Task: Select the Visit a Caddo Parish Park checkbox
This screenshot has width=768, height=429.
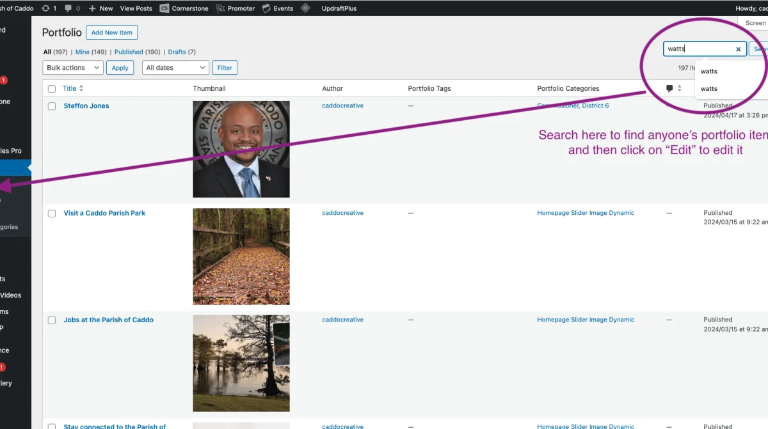Action: [x=52, y=214]
